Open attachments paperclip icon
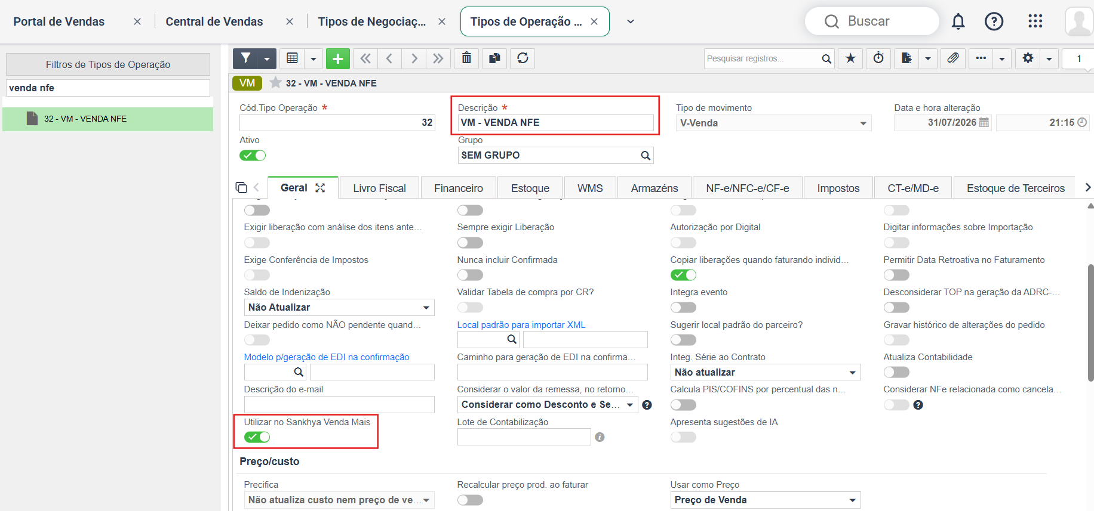The width and height of the screenshot is (1094, 511). tap(952, 58)
